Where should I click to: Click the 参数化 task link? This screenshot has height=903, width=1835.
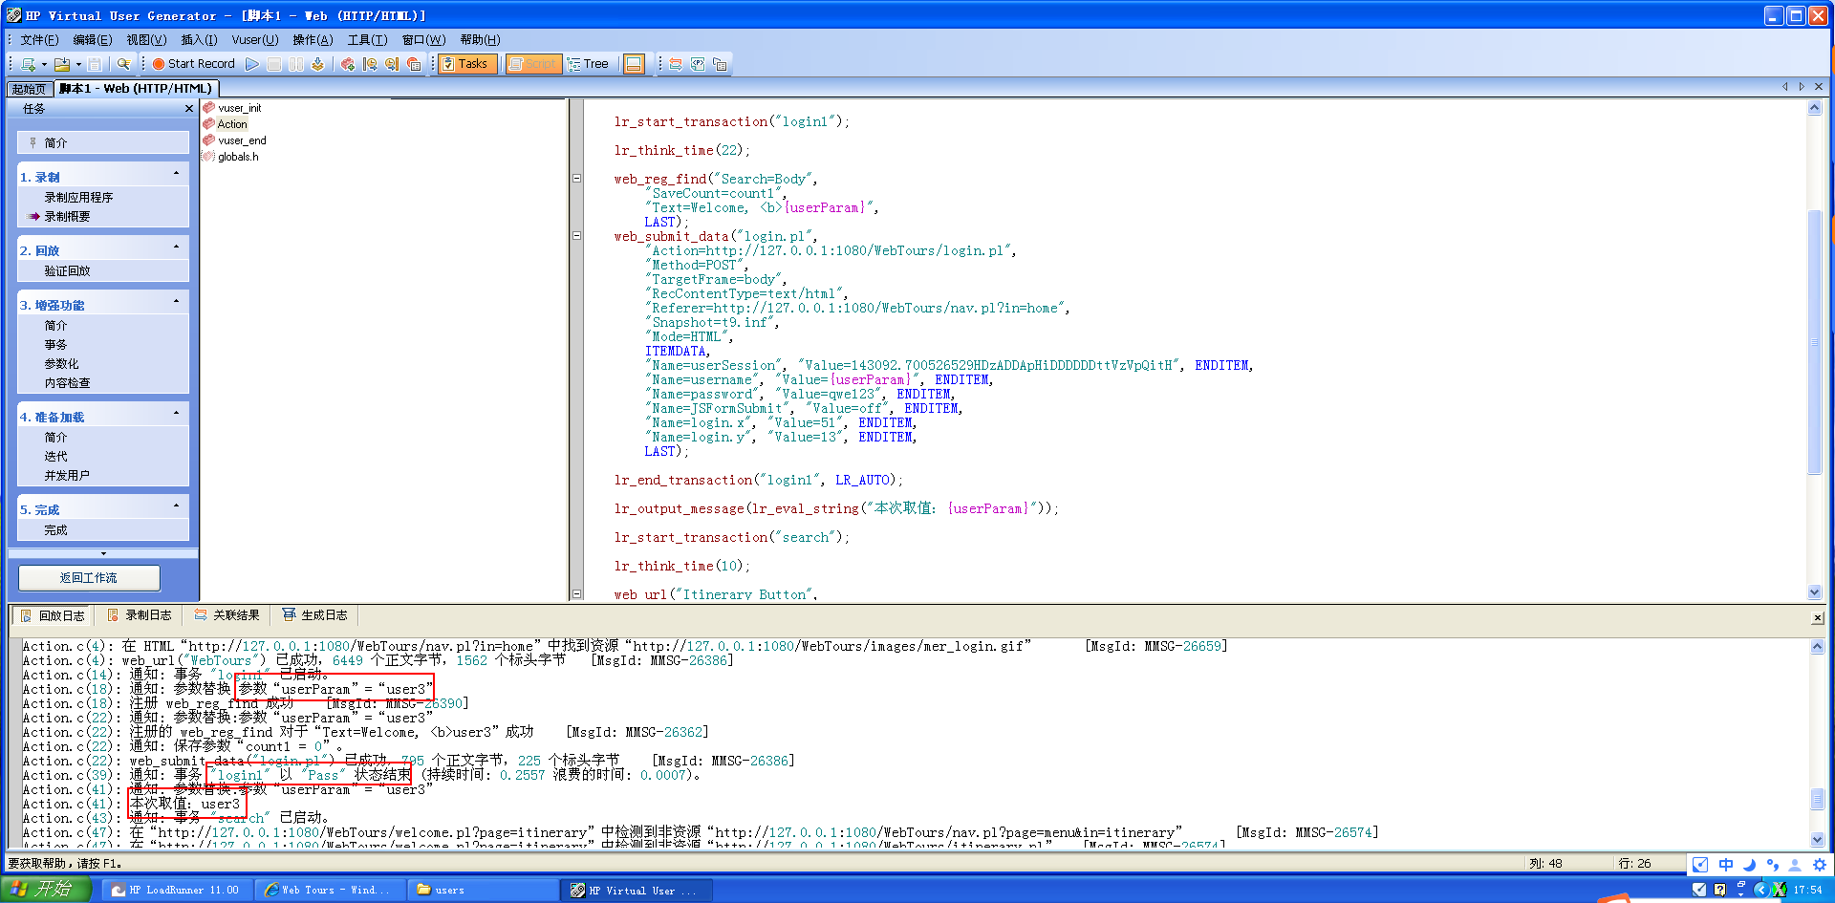[x=61, y=364]
